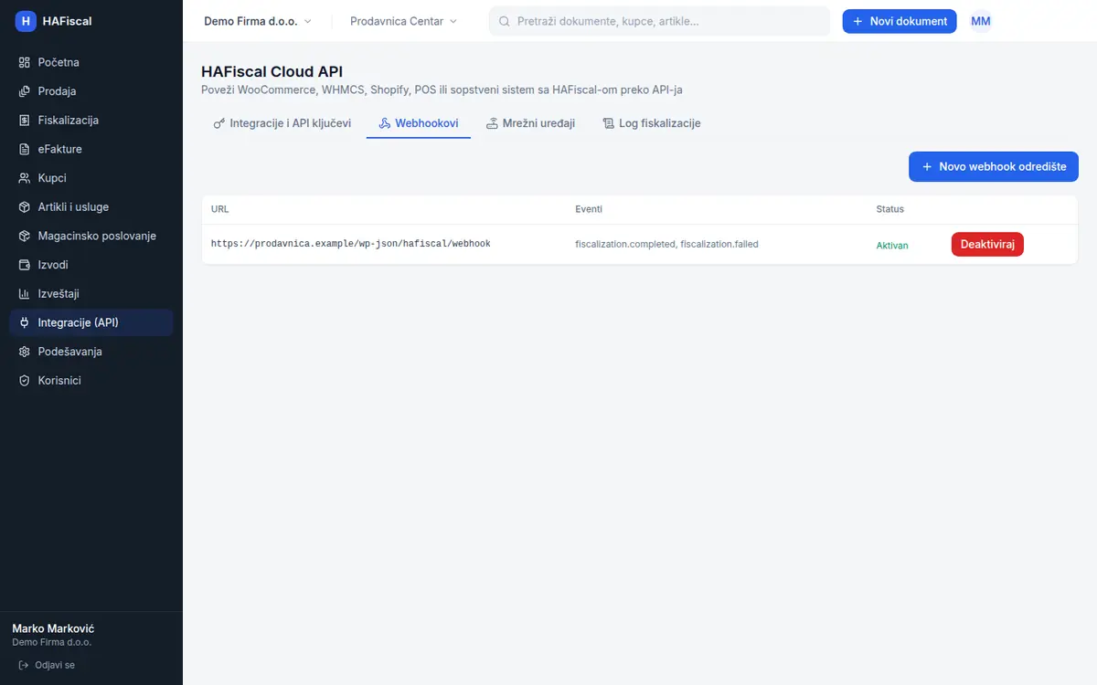This screenshot has width=1097, height=685.
Task: Click the fiscalization.completed events cell
Action: coord(666,245)
